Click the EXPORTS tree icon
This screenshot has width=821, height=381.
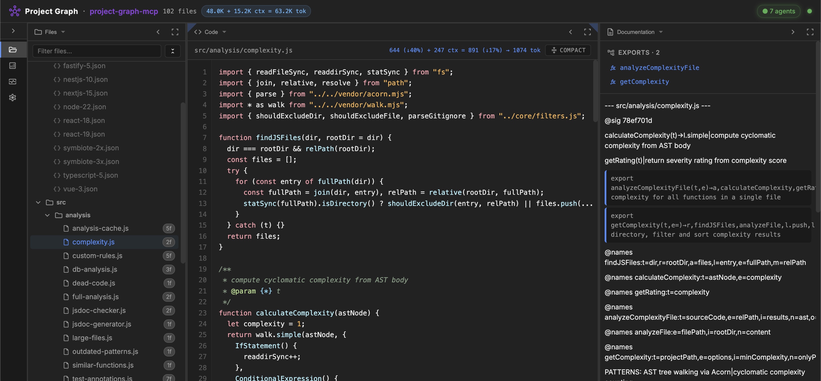point(611,52)
